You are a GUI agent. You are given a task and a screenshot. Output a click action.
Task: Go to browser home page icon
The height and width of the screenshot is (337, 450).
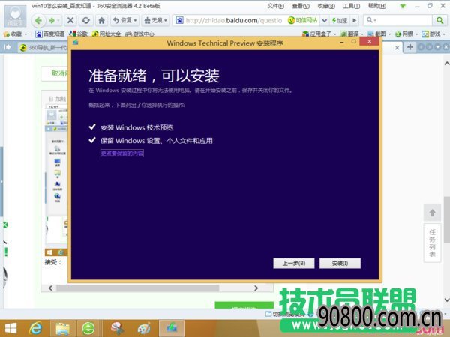pos(101,20)
